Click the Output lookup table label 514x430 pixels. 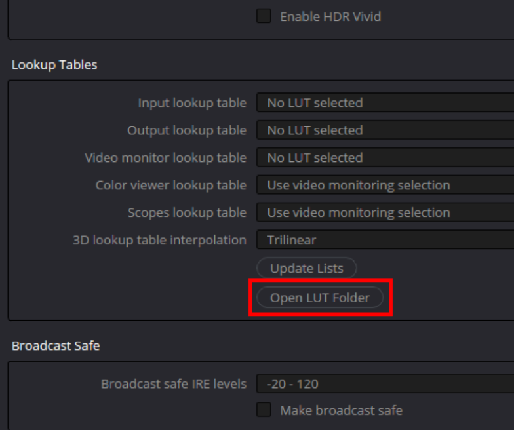187,130
